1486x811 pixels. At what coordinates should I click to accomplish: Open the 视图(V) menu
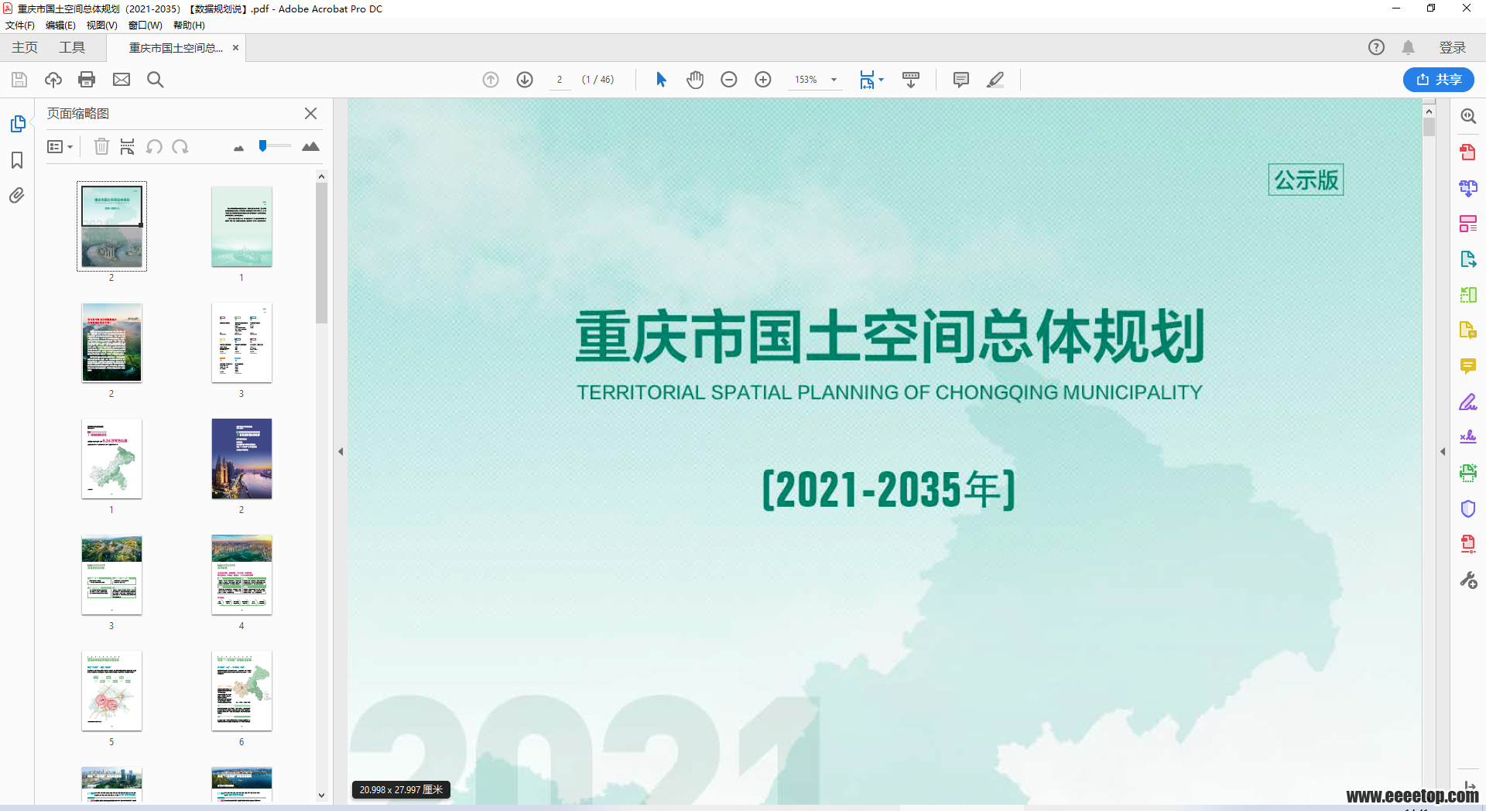[x=102, y=26]
